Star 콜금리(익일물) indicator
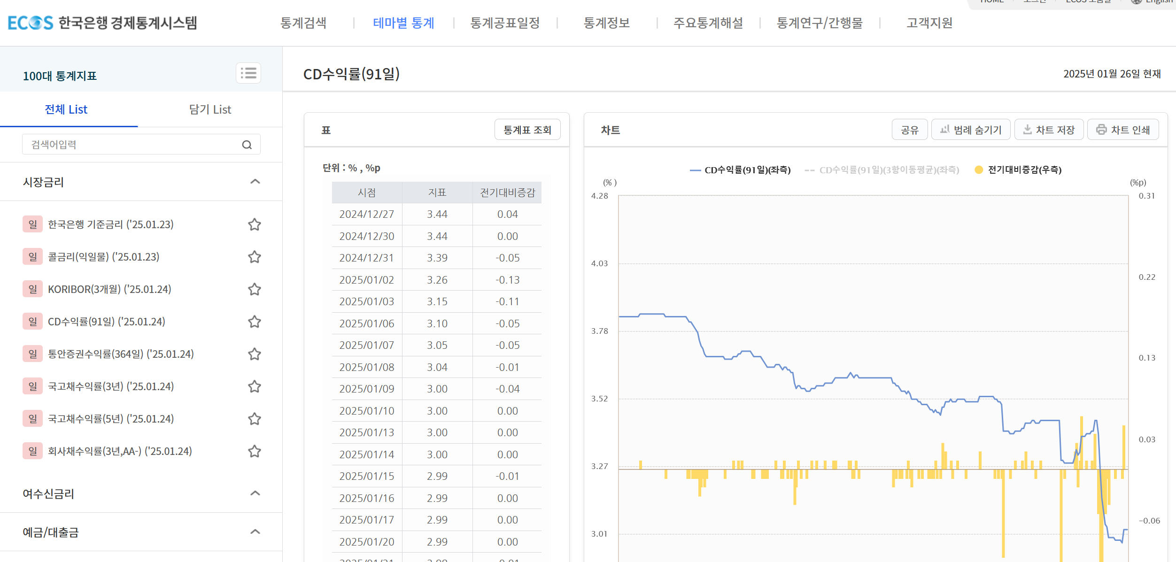 click(255, 257)
